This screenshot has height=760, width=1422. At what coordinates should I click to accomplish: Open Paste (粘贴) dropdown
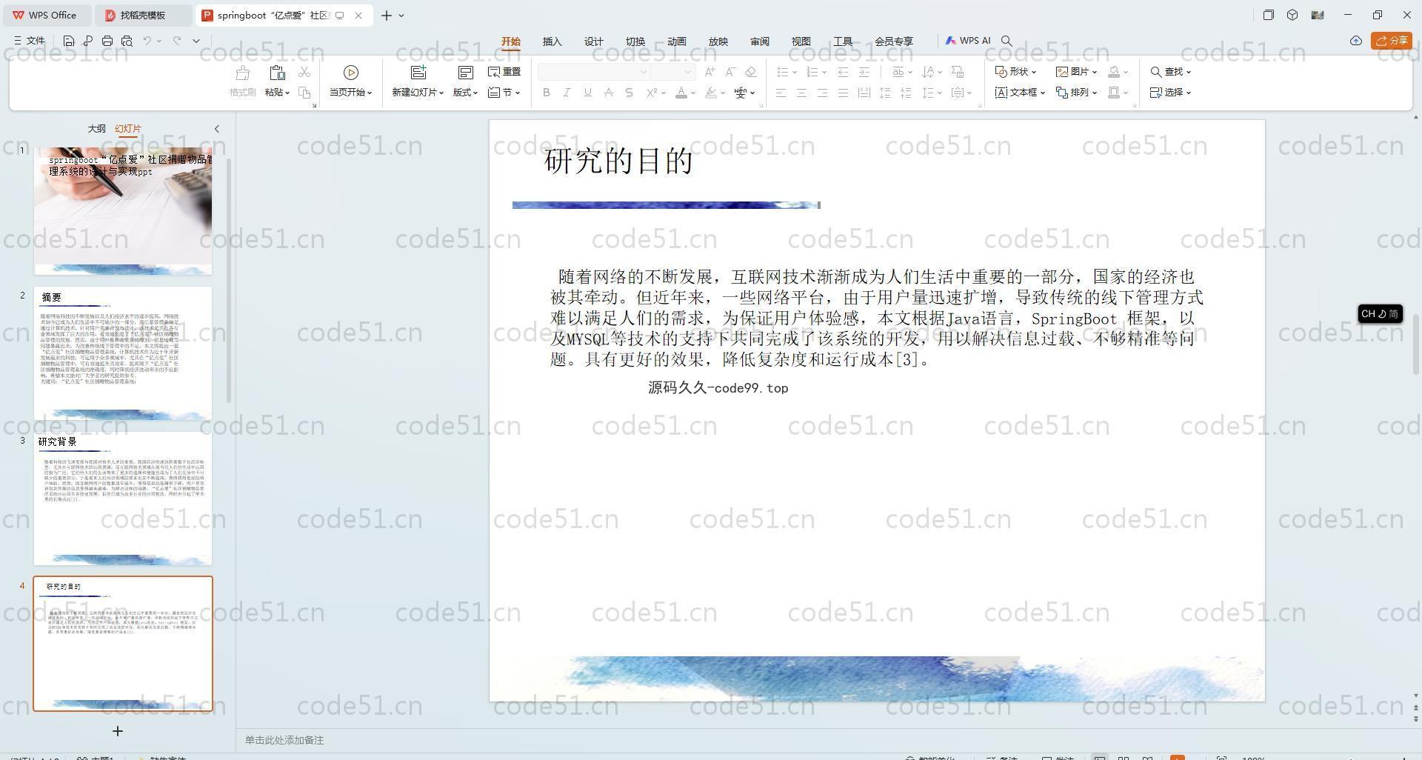click(277, 93)
